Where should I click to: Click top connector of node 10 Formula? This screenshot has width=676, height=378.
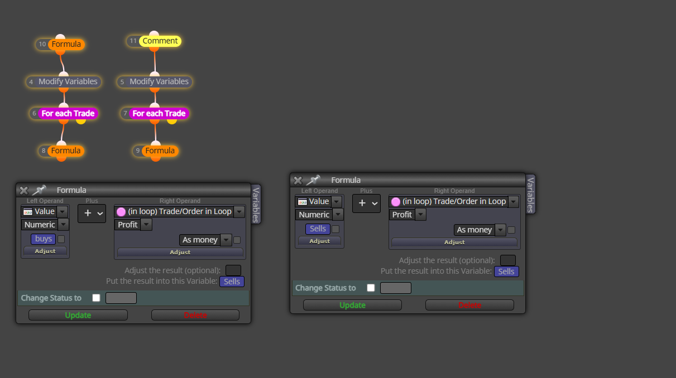(61, 37)
